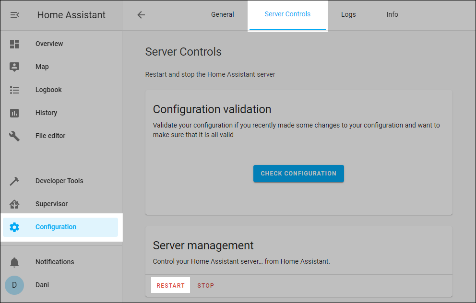Screen dimensions: 476x303
Task: Select the Server Controls tab
Action: [x=287, y=14]
